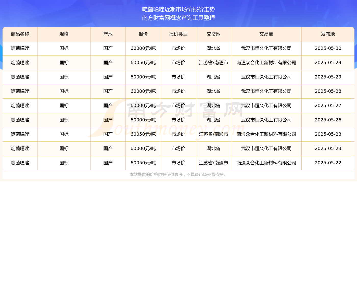This screenshot has width=357, height=308.
Task: Click 江苏省/南通市 in the 2025-05-22 row
Action: (x=213, y=163)
